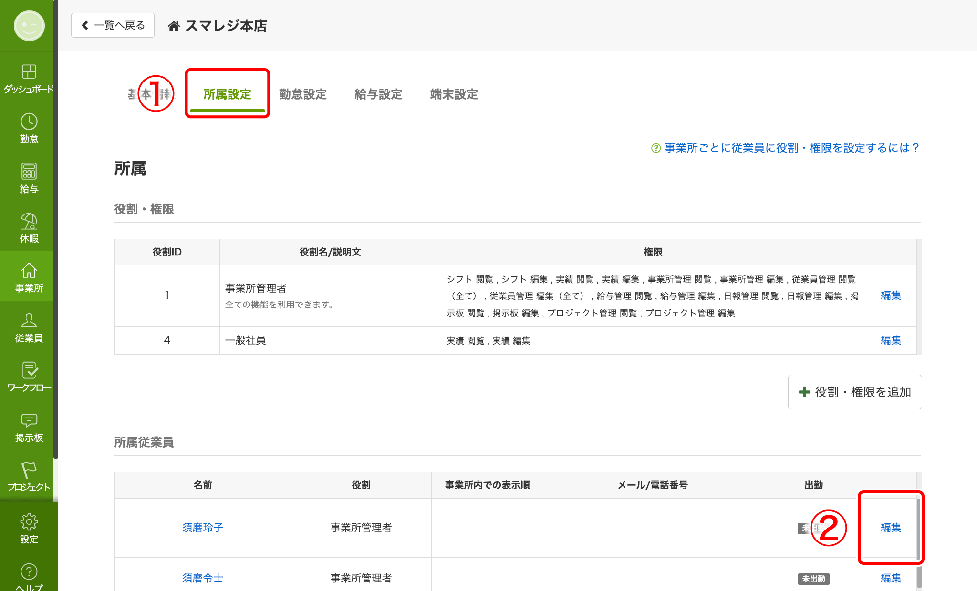This screenshot has height=591, width=977.
Task: Click the スマレジ本店 page title
Action: point(226,26)
